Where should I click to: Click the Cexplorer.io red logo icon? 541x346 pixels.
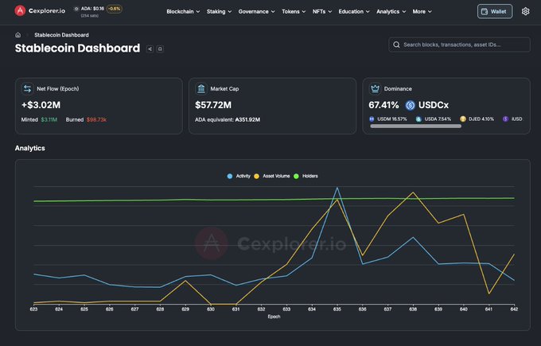click(x=20, y=10)
